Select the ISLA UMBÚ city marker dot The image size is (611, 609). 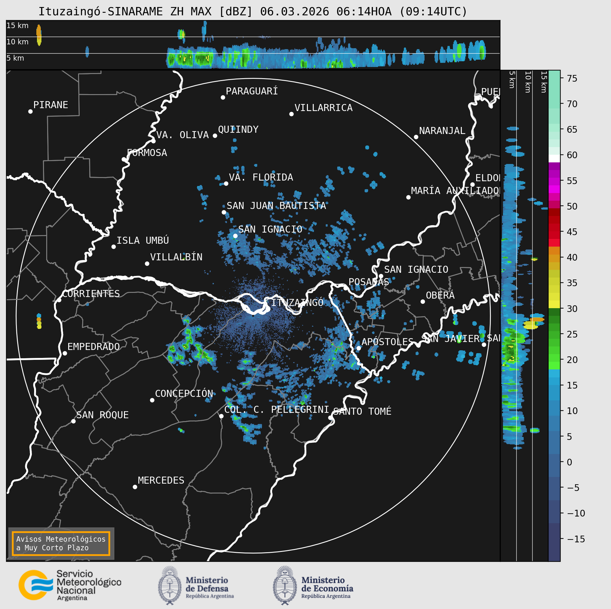pos(113,247)
